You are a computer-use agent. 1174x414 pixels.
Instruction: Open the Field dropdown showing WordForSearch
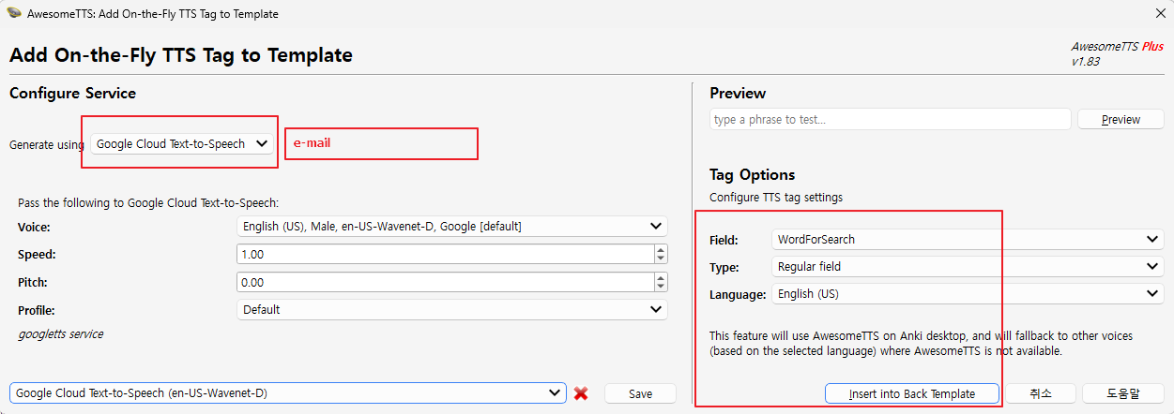(x=968, y=239)
